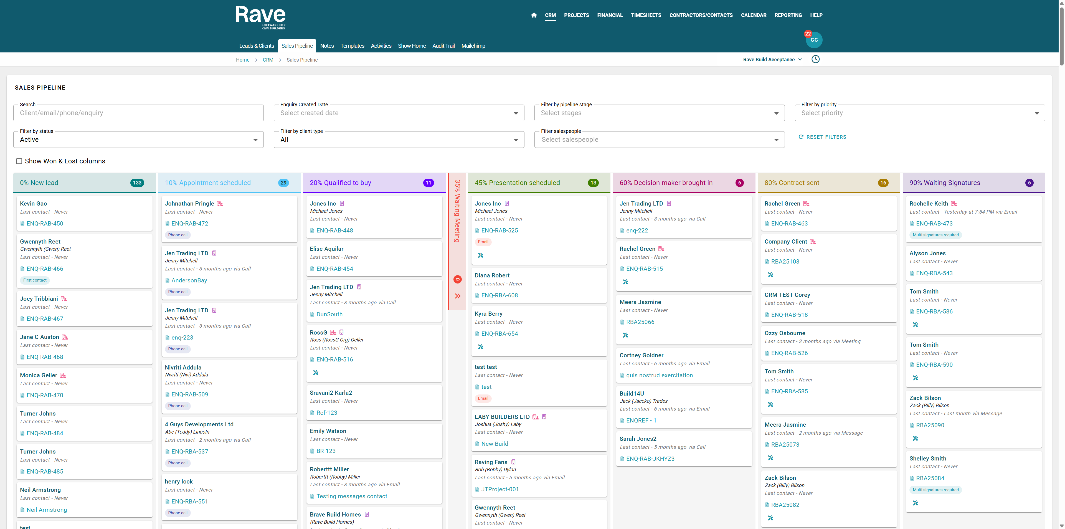Click the tools icon on Company Client card
The height and width of the screenshot is (529, 1065).
[x=770, y=275]
